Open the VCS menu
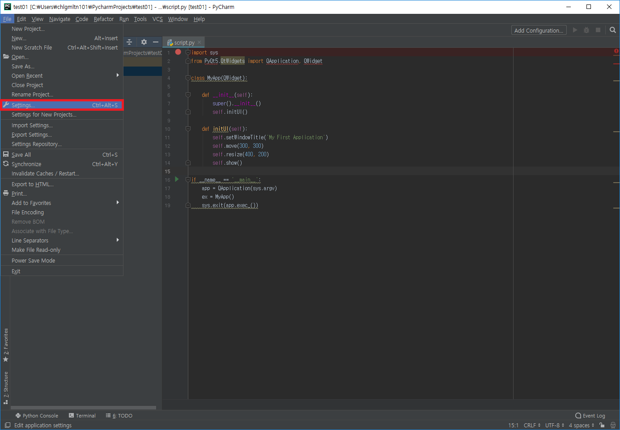 point(157,19)
